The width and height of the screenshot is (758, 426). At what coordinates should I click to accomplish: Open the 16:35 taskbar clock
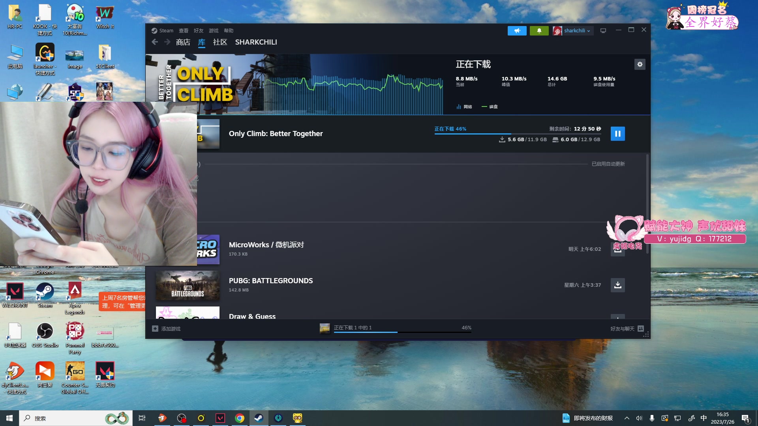[x=722, y=418]
